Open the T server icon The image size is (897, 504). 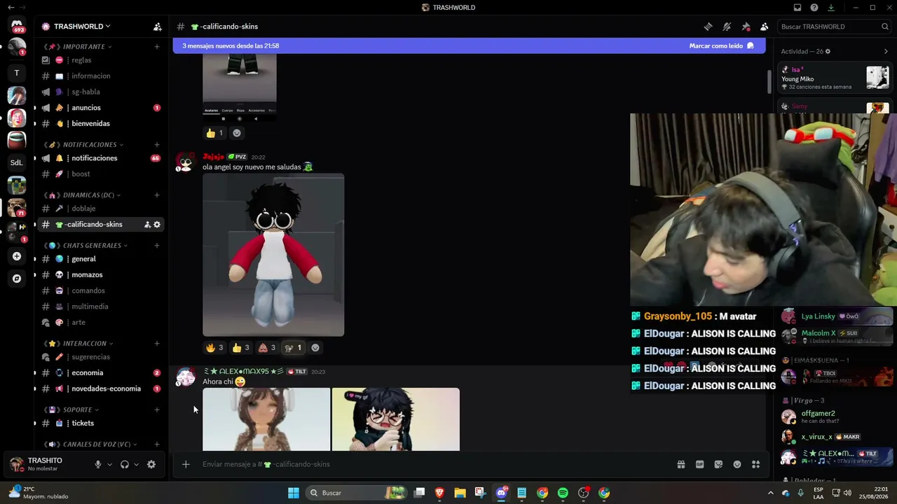[x=17, y=73]
